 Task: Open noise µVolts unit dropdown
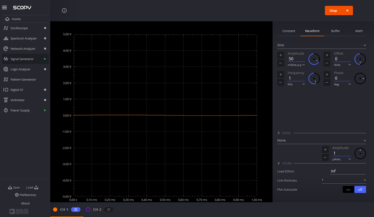(x=341, y=160)
